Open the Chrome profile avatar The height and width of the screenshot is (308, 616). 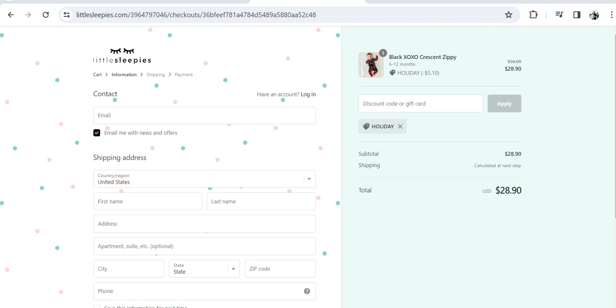coord(594,15)
